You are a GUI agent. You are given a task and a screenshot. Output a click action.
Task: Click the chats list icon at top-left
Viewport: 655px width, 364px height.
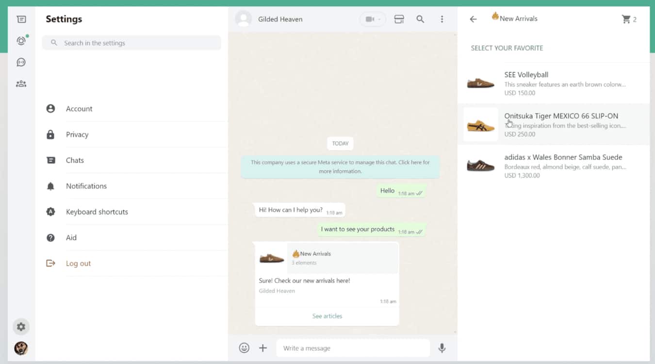(x=21, y=19)
